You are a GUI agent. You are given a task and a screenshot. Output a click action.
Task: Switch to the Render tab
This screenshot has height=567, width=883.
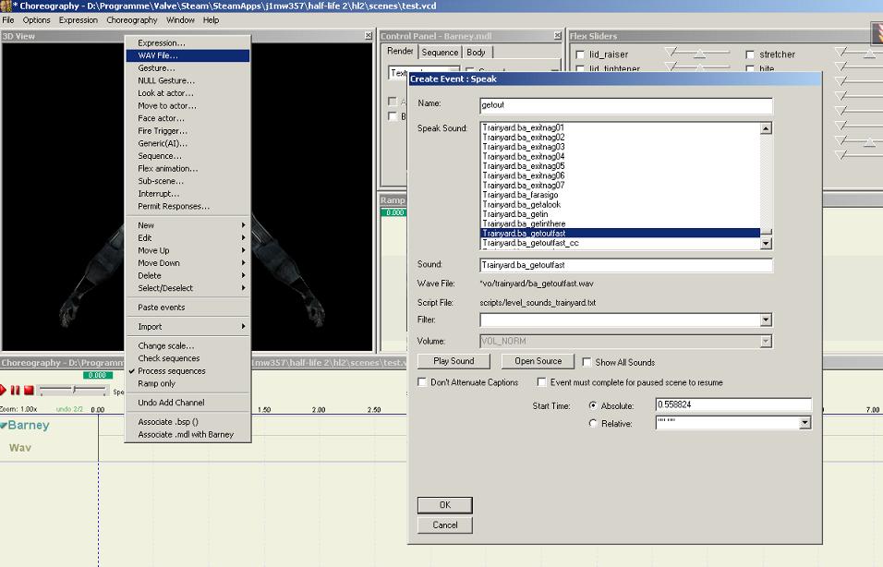click(400, 51)
